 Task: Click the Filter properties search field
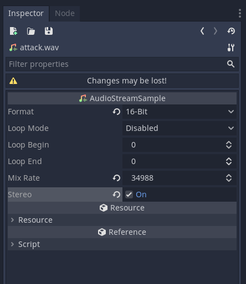click(122, 64)
